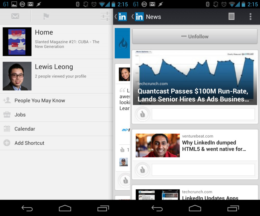Expand the Add Shortcut option
This screenshot has height=216, width=260.
7,143
